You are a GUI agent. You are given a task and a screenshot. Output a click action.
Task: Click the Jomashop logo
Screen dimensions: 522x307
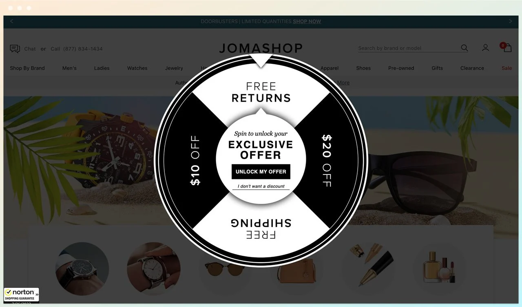[261, 48]
